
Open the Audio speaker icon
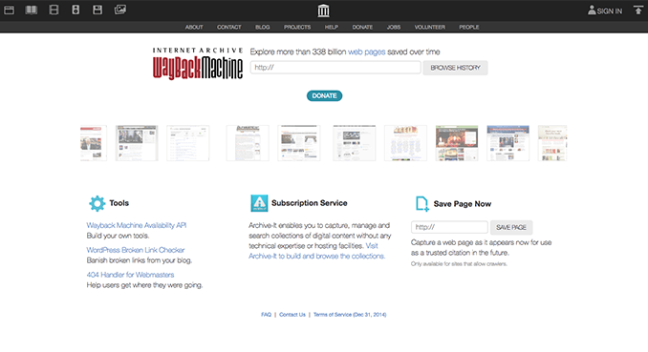coord(76,10)
